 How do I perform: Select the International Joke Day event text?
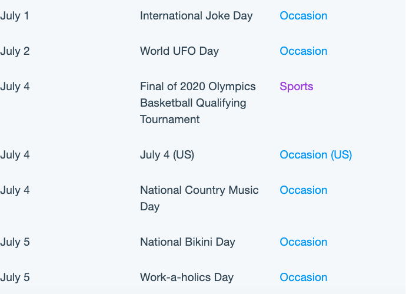pyautogui.click(x=197, y=16)
